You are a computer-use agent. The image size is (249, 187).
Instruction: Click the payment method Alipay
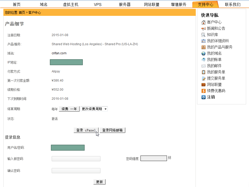56,71
